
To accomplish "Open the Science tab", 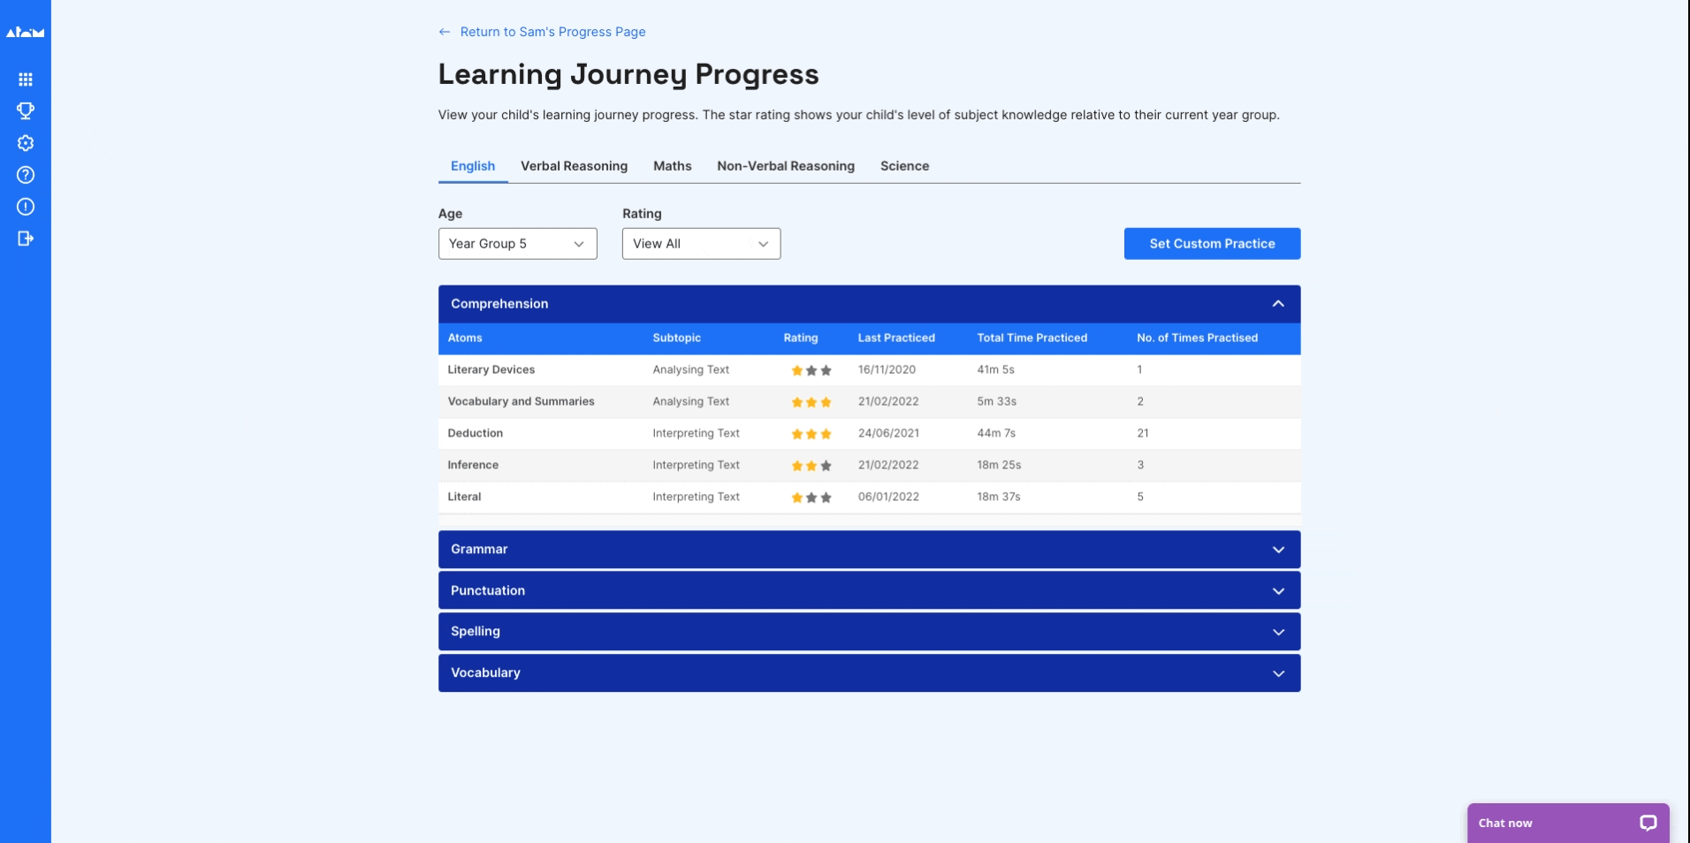I will pos(904,166).
